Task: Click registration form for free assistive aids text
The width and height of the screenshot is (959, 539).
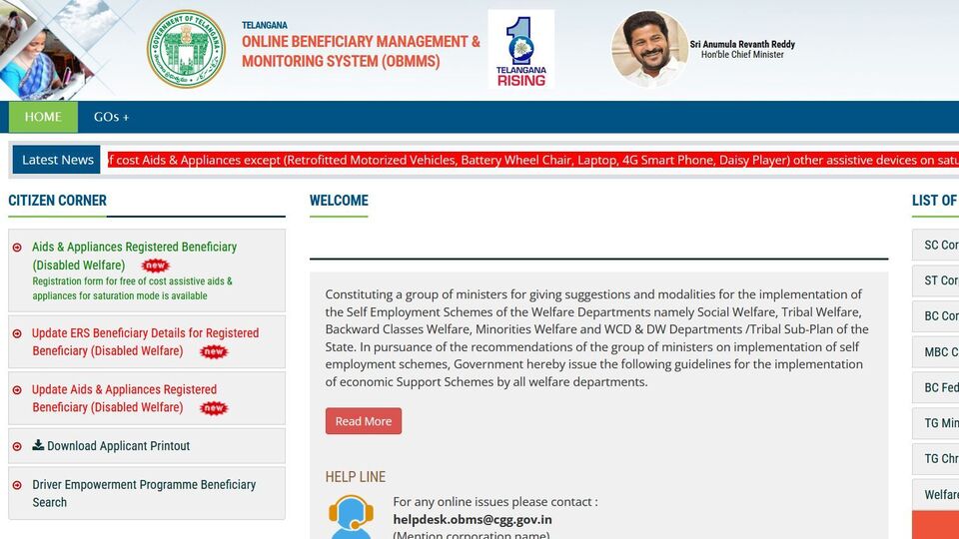Action: point(132,288)
